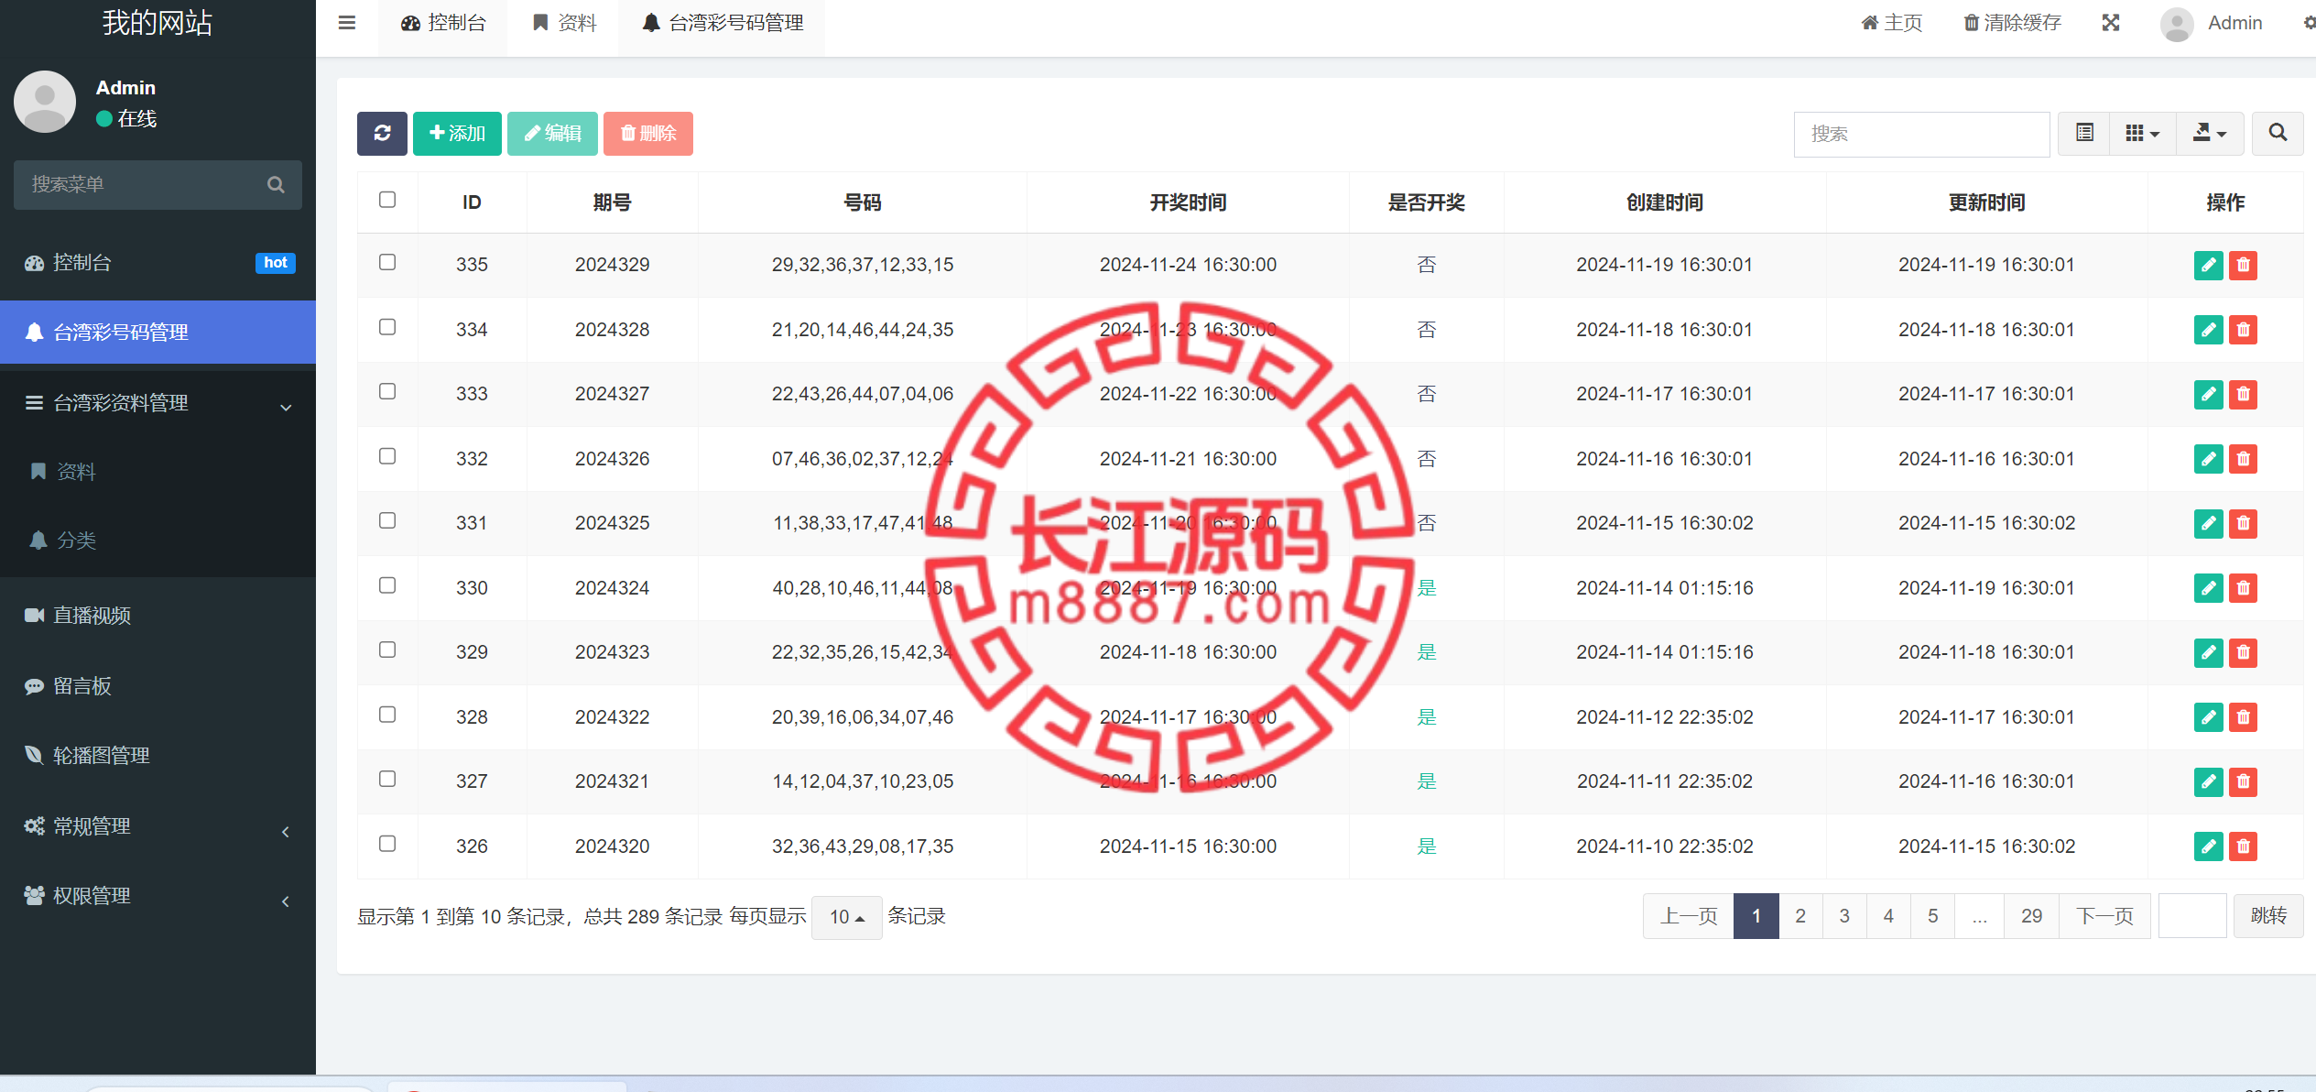Delete row 333 using red trash icon
Viewport: 2316px width, 1092px height.
click(2243, 394)
